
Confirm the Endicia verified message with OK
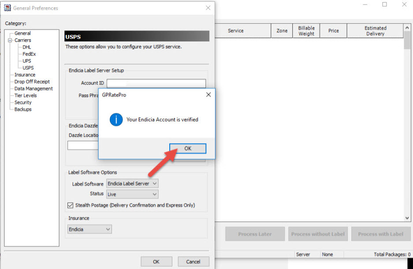click(x=187, y=148)
